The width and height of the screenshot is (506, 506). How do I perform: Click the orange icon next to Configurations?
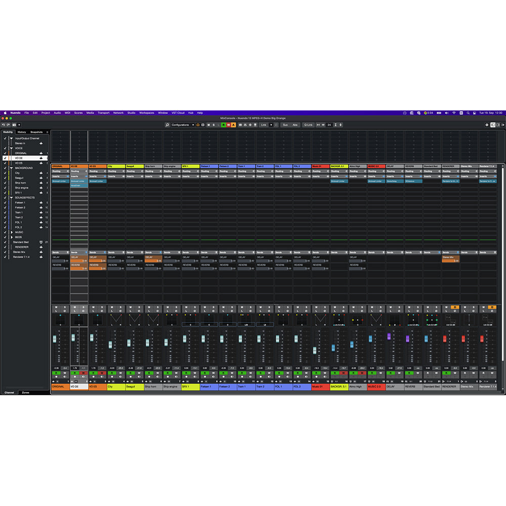click(198, 125)
